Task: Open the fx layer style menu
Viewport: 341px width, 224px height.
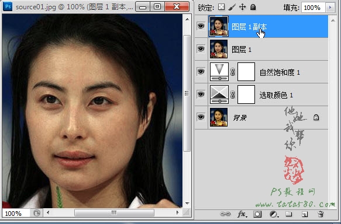Action: click(x=242, y=214)
